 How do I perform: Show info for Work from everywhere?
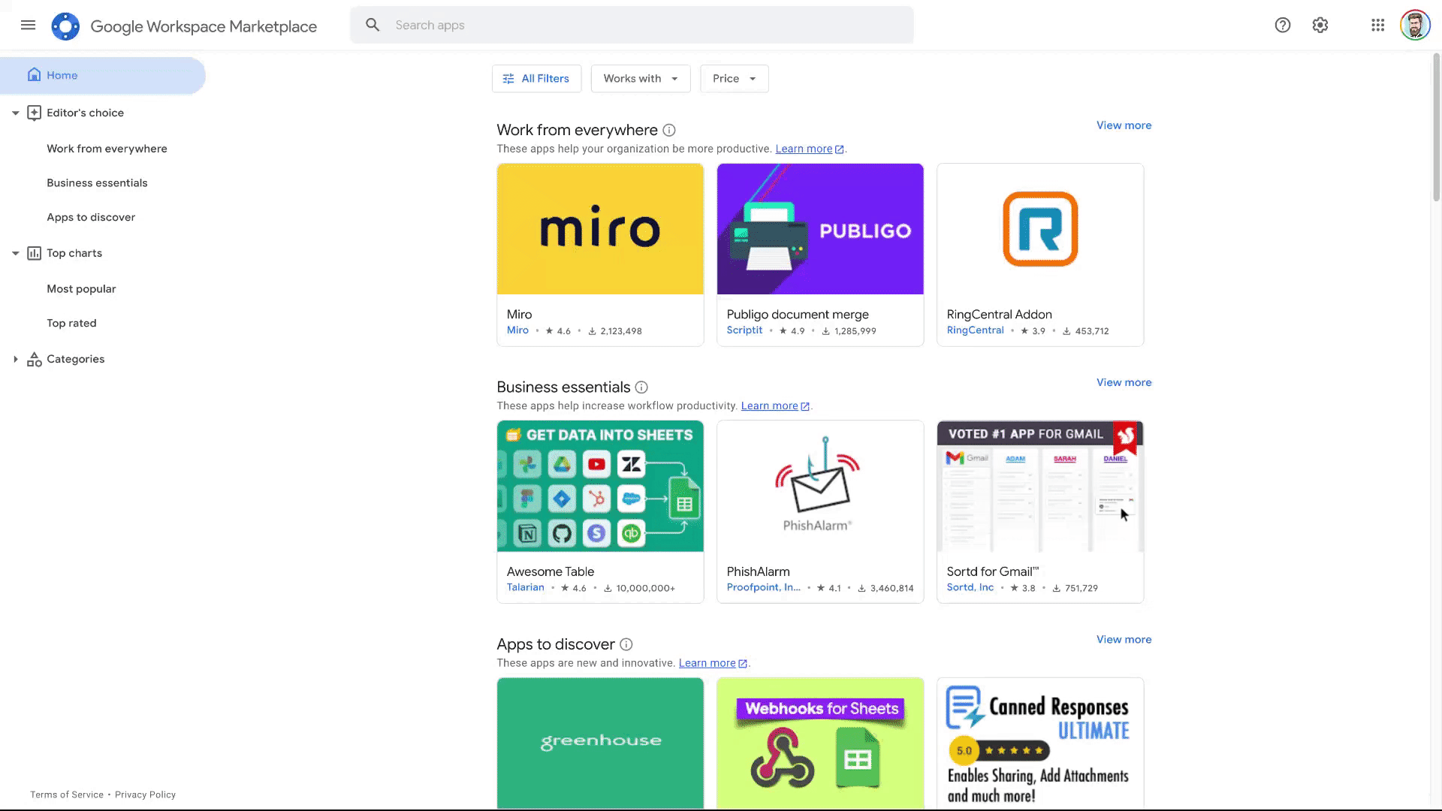click(x=669, y=131)
